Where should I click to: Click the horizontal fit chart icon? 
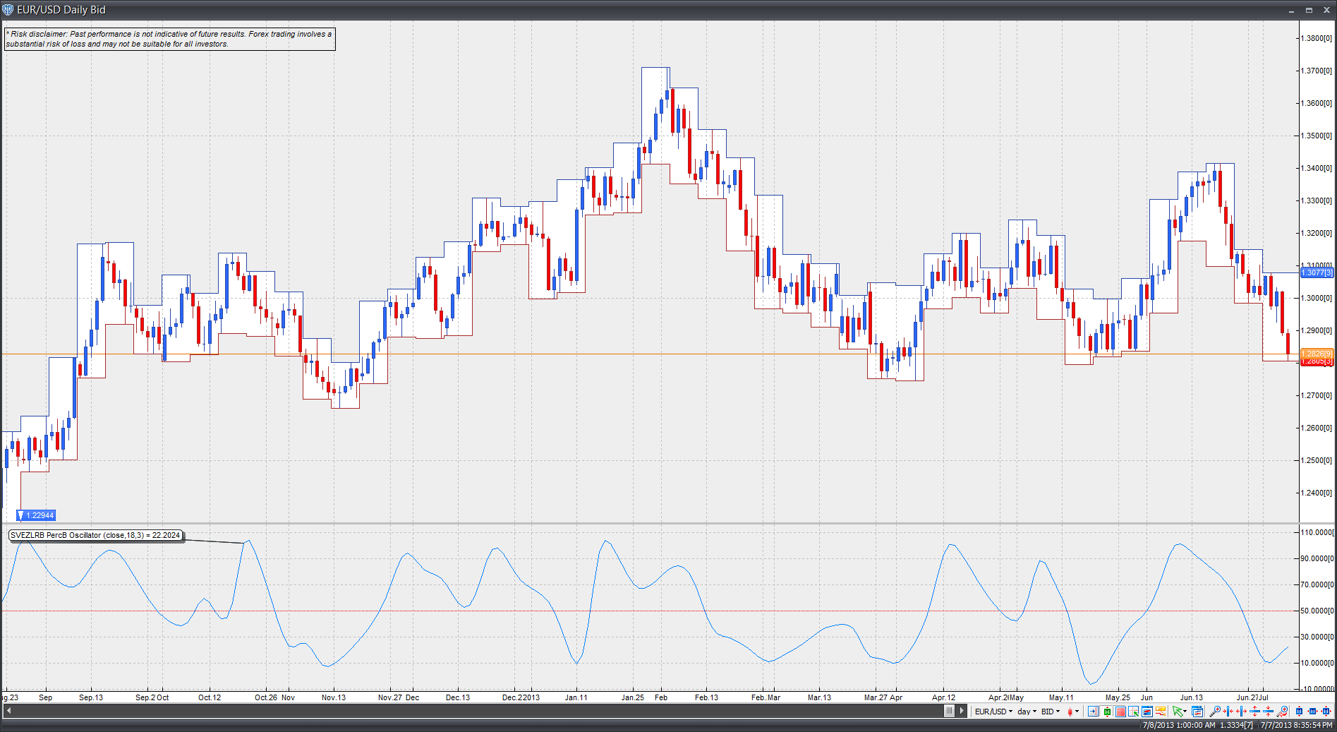pyautogui.click(x=1312, y=712)
